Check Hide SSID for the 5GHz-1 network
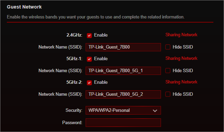The image size is (224, 132). [x=168, y=70]
